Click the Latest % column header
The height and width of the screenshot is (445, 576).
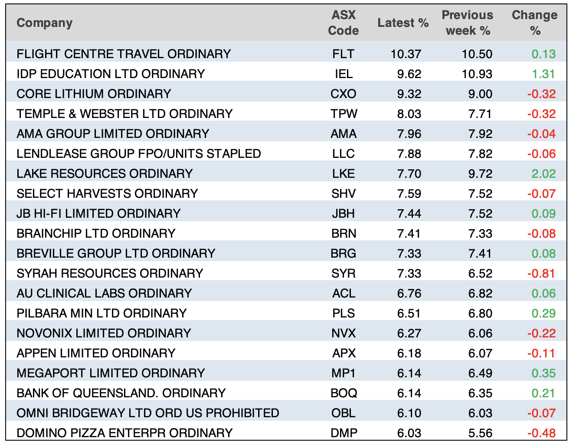pyautogui.click(x=403, y=23)
